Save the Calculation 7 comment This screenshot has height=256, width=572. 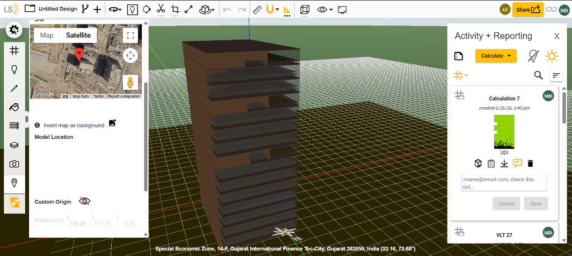536,204
